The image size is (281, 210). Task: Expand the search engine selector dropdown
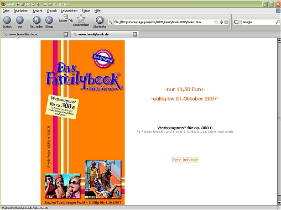[237, 22]
